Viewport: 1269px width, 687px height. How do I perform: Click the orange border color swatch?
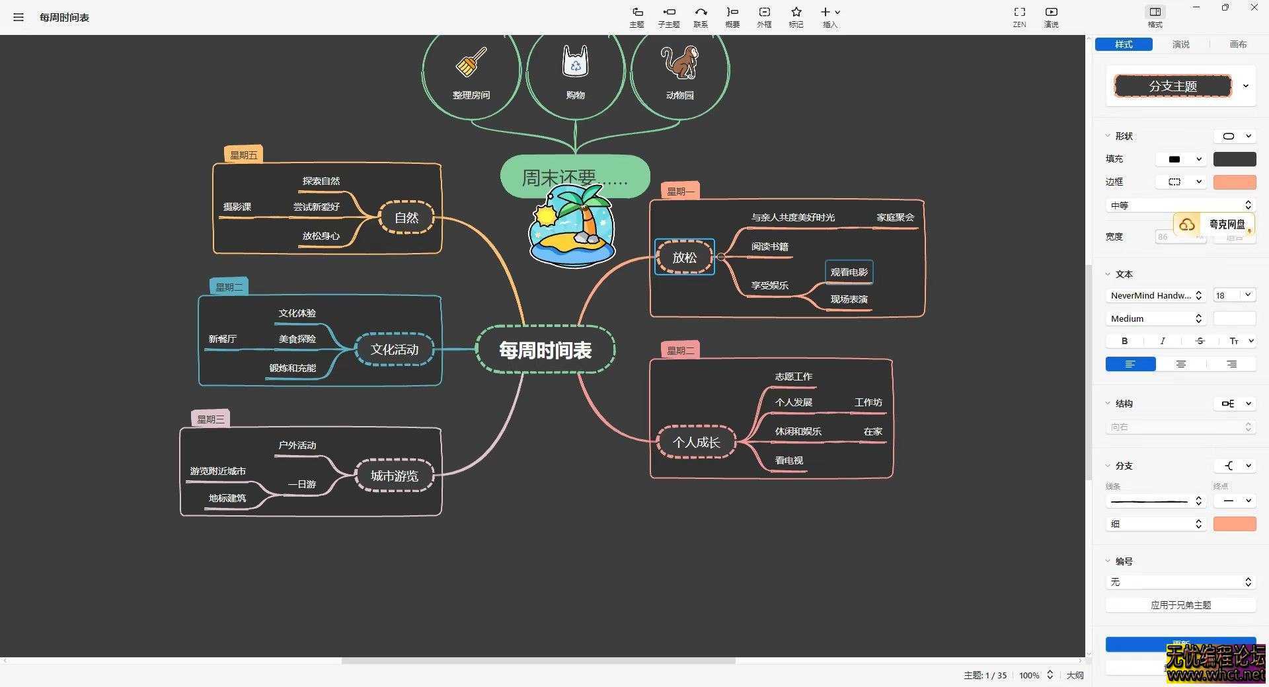pyautogui.click(x=1234, y=182)
